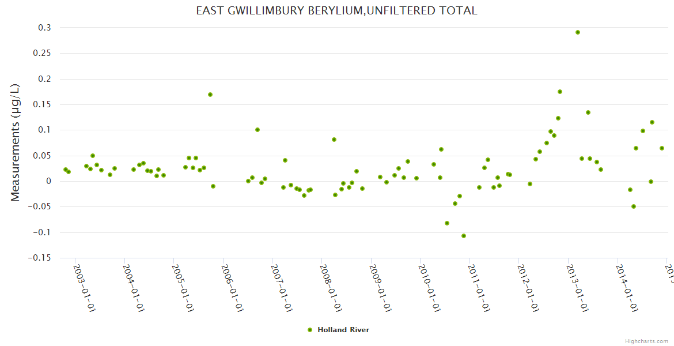
Task: Click the Measurements (µg/L) y-axis title
Action: [x=16, y=142]
